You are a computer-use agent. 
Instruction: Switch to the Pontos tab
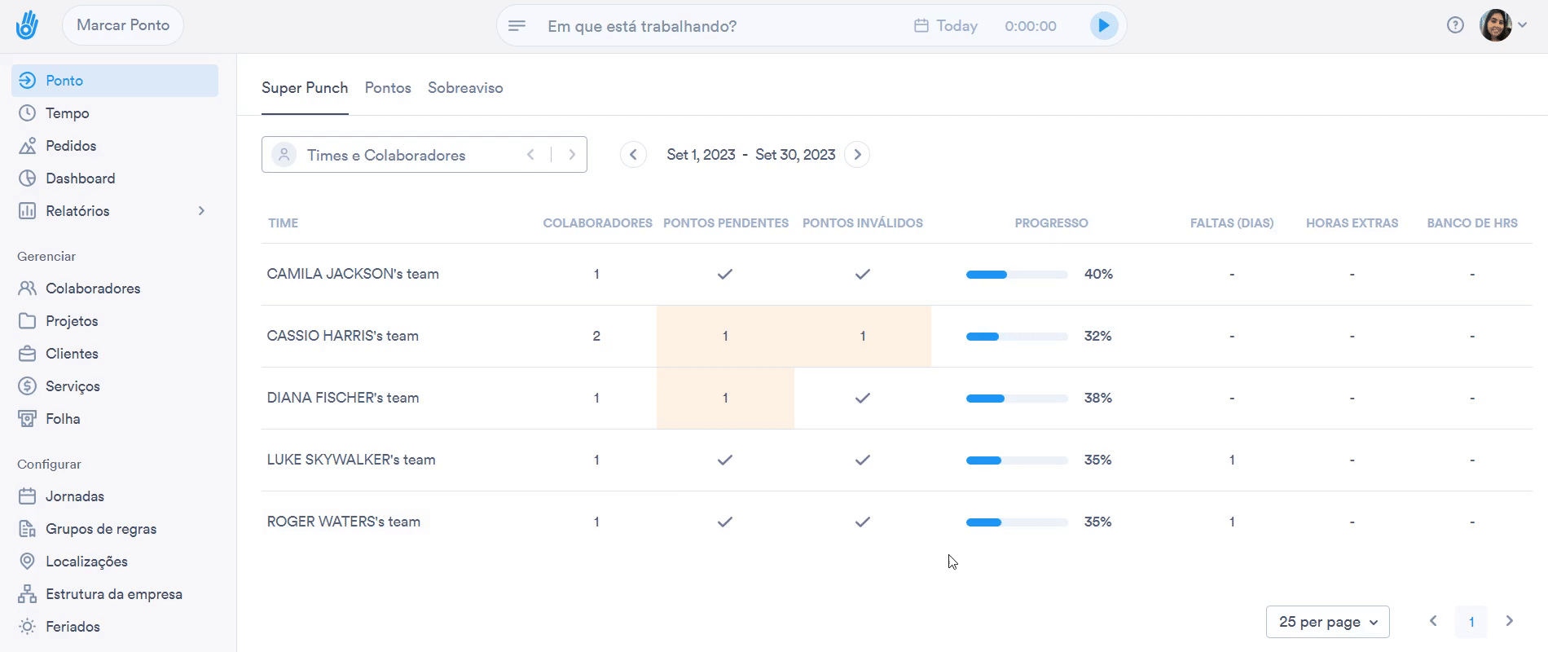coord(388,88)
